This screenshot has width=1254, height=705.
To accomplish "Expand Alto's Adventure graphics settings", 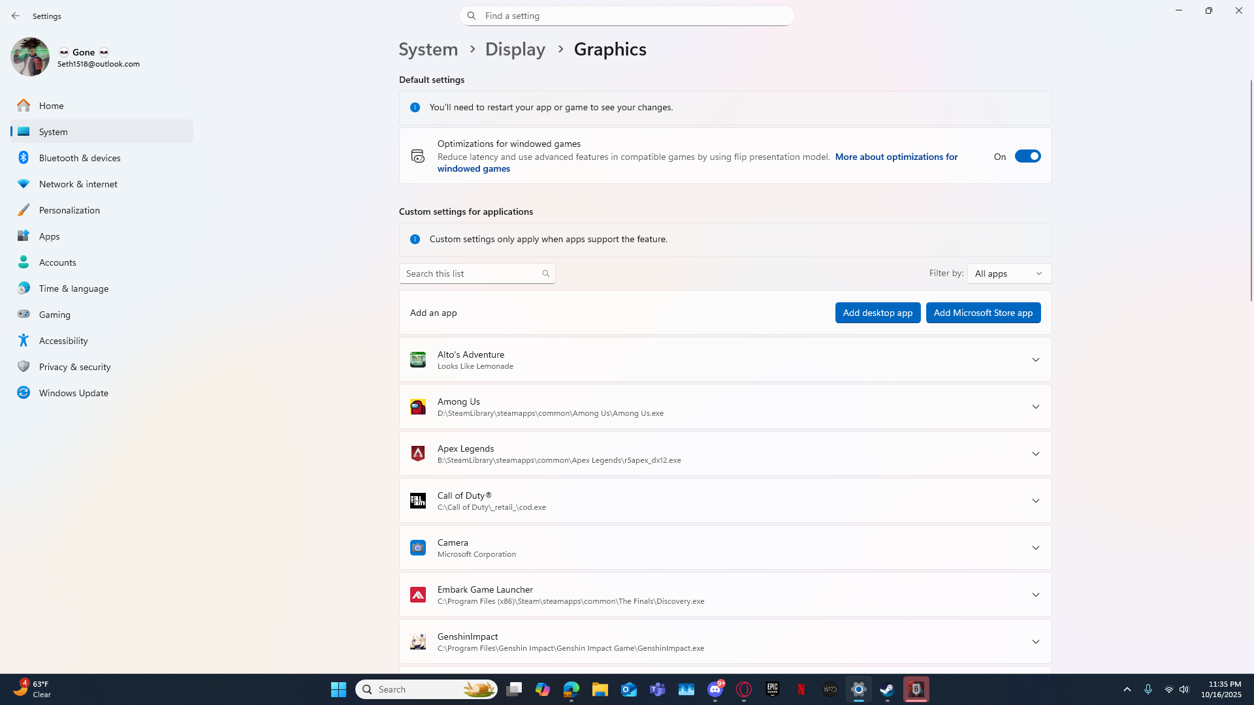I will click(x=1035, y=360).
